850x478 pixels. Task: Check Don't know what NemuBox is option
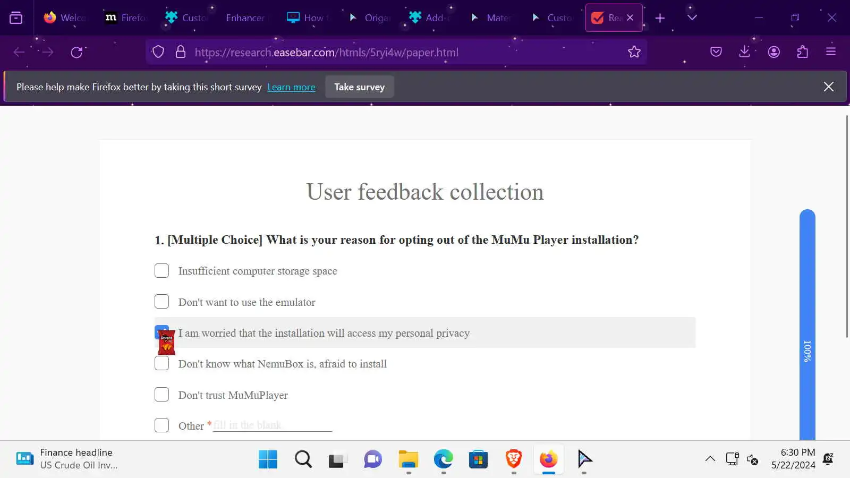tap(161, 363)
